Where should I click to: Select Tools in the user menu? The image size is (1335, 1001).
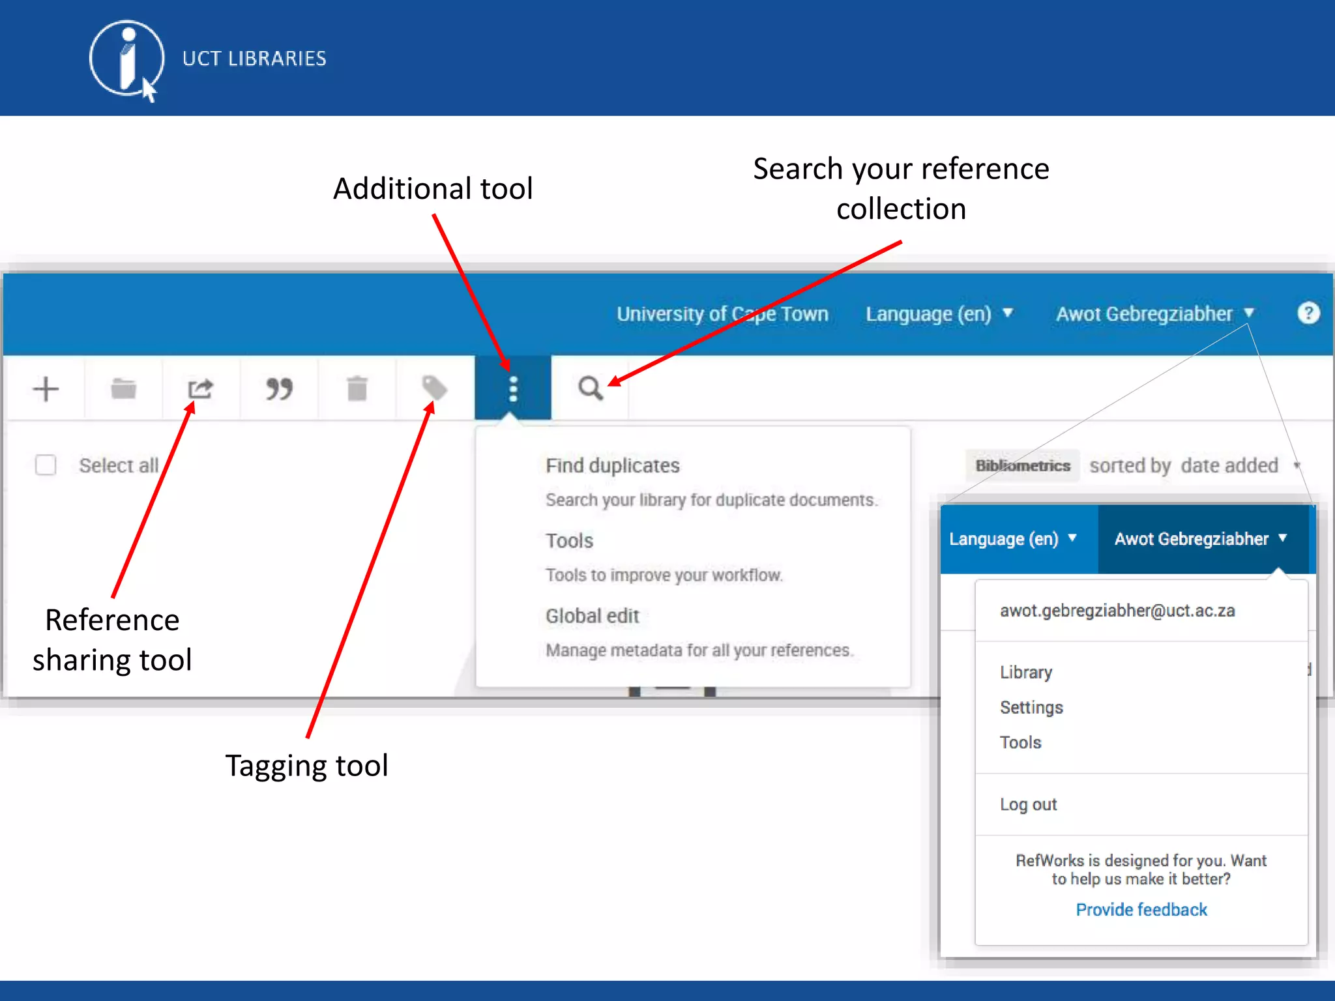1020,742
